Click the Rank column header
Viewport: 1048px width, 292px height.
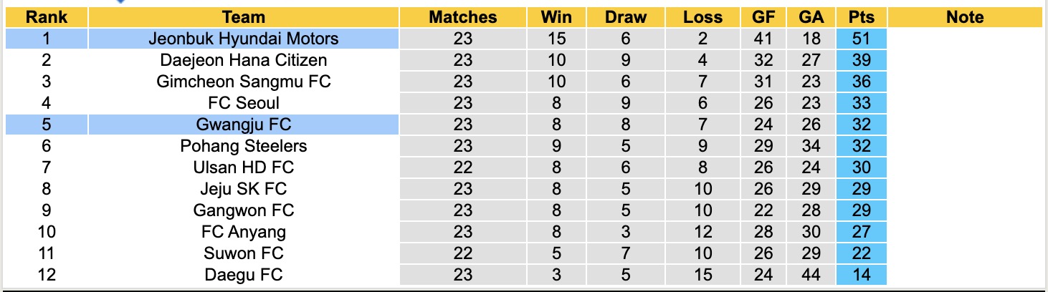(47, 17)
